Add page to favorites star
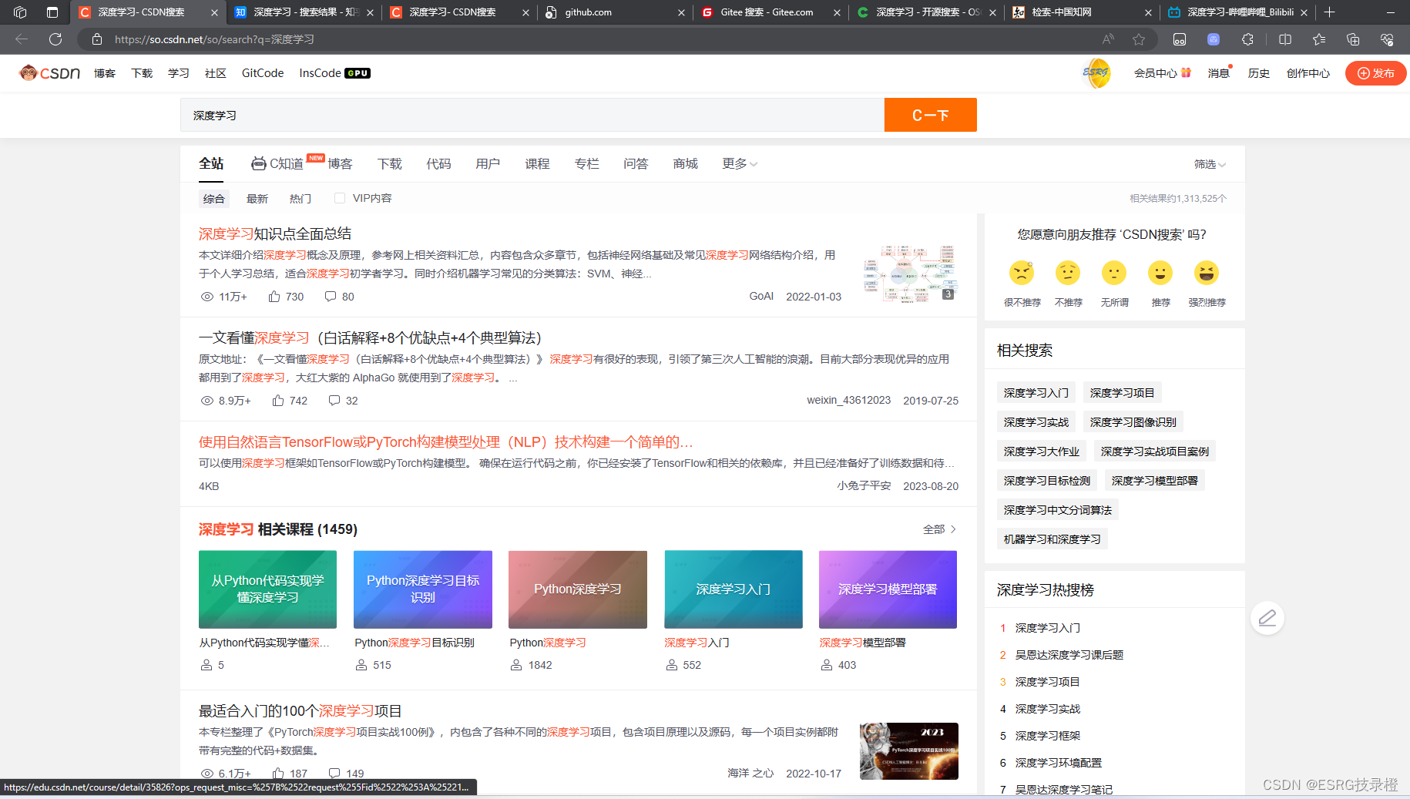 click(1139, 39)
